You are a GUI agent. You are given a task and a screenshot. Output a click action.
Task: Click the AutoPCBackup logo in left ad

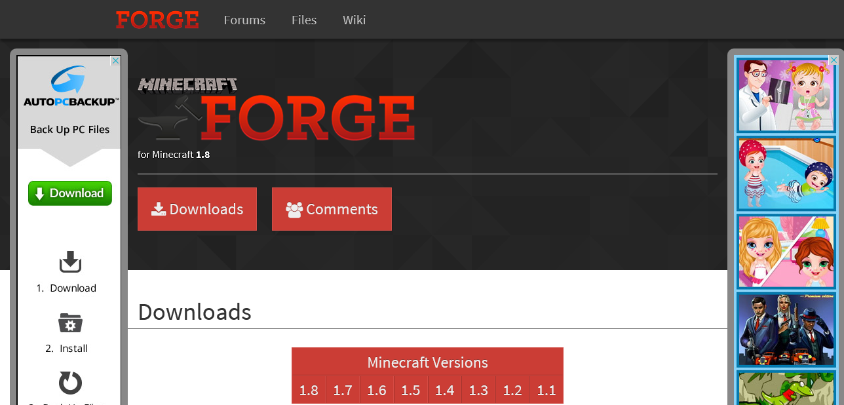click(x=71, y=86)
